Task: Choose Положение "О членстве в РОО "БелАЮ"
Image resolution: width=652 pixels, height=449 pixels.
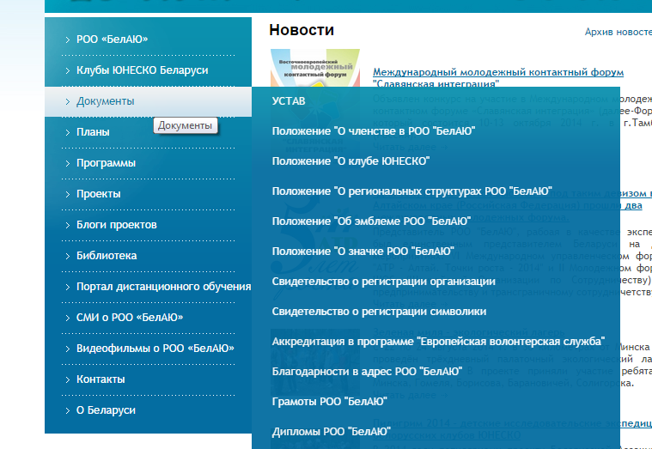Action: pyautogui.click(x=374, y=131)
